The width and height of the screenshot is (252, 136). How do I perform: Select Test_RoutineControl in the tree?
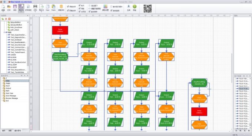click(x=18, y=62)
